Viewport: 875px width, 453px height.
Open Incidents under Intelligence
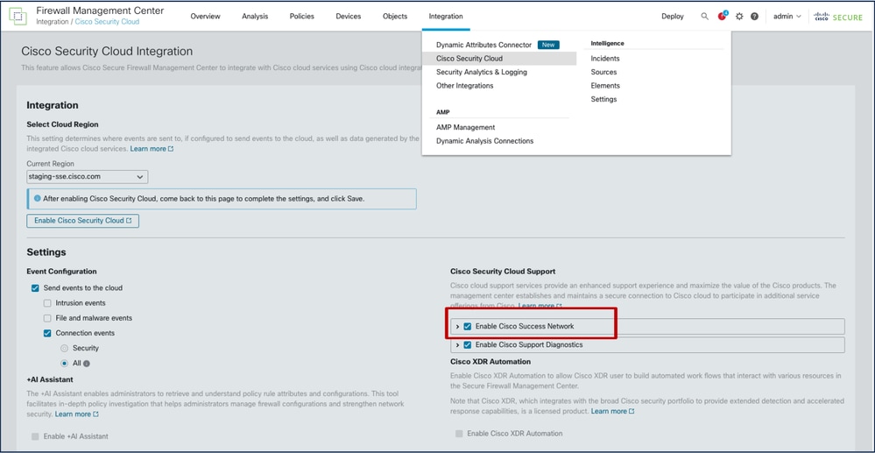click(605, 58)
